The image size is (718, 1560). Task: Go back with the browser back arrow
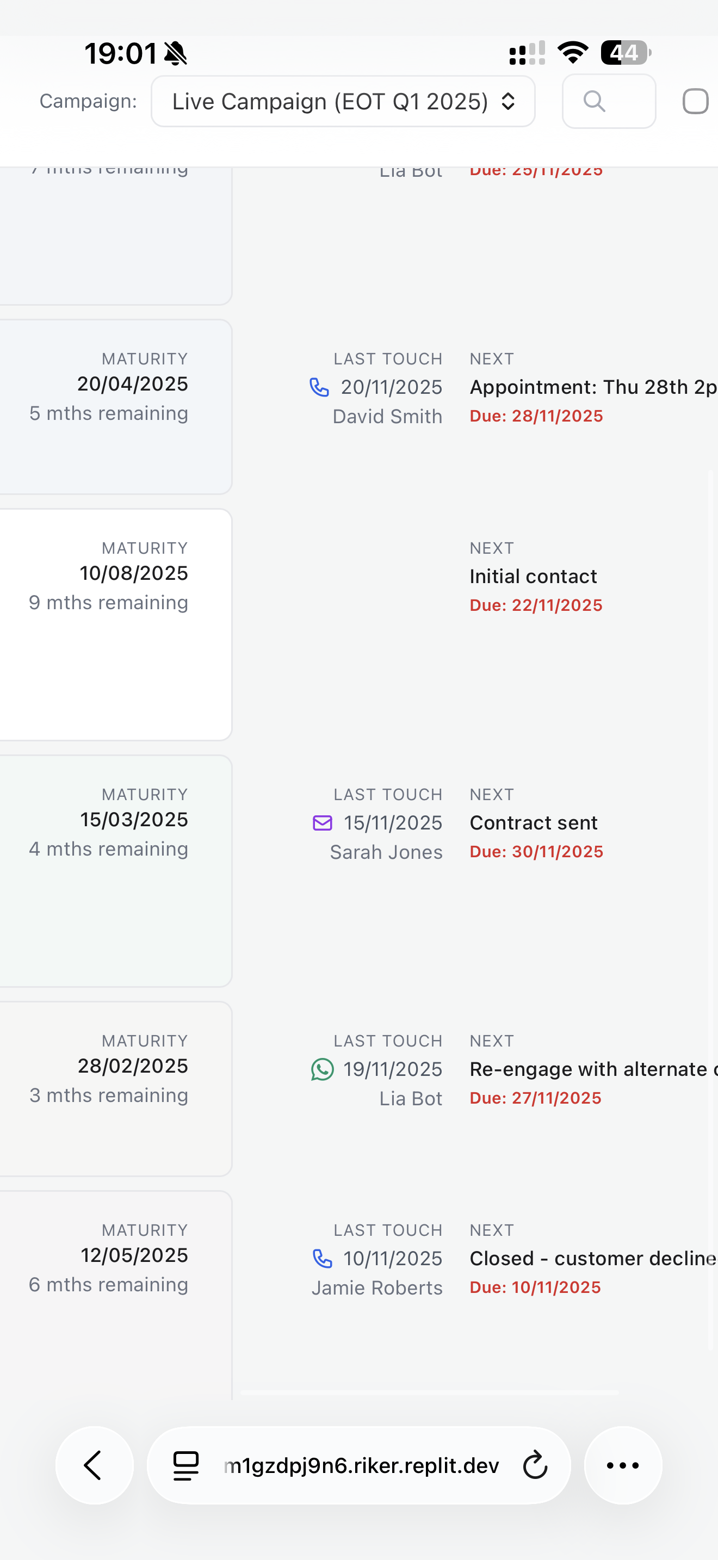coord(95,1465)
